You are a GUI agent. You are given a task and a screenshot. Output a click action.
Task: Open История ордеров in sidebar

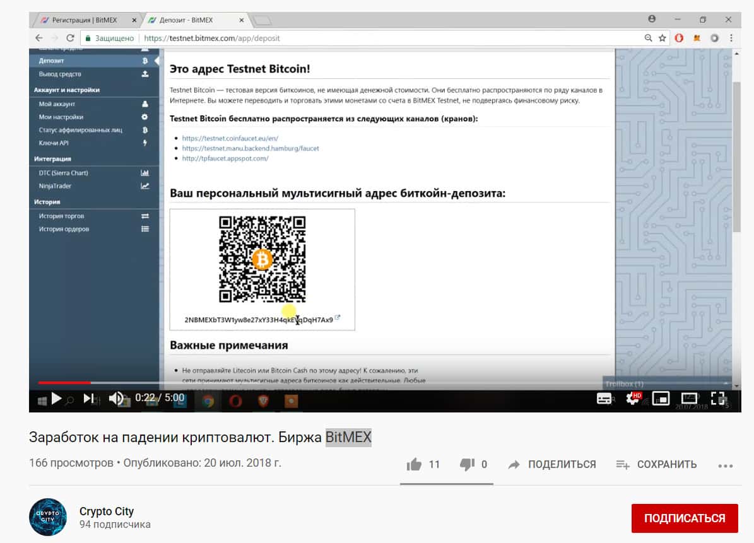(x=94, y=229)
